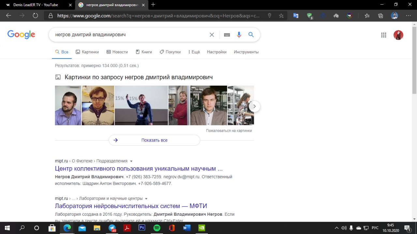
Task: Open Центр коллективного пользования result link
Action: pyautogui.click(x=139, y=169)
